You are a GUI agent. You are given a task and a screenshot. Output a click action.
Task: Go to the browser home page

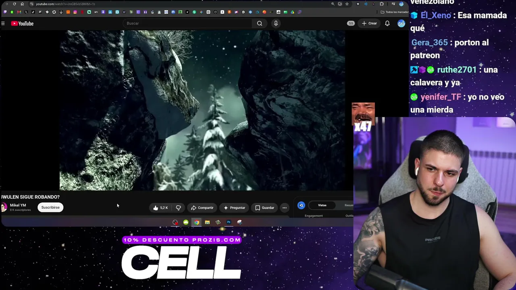coord(22,4)
